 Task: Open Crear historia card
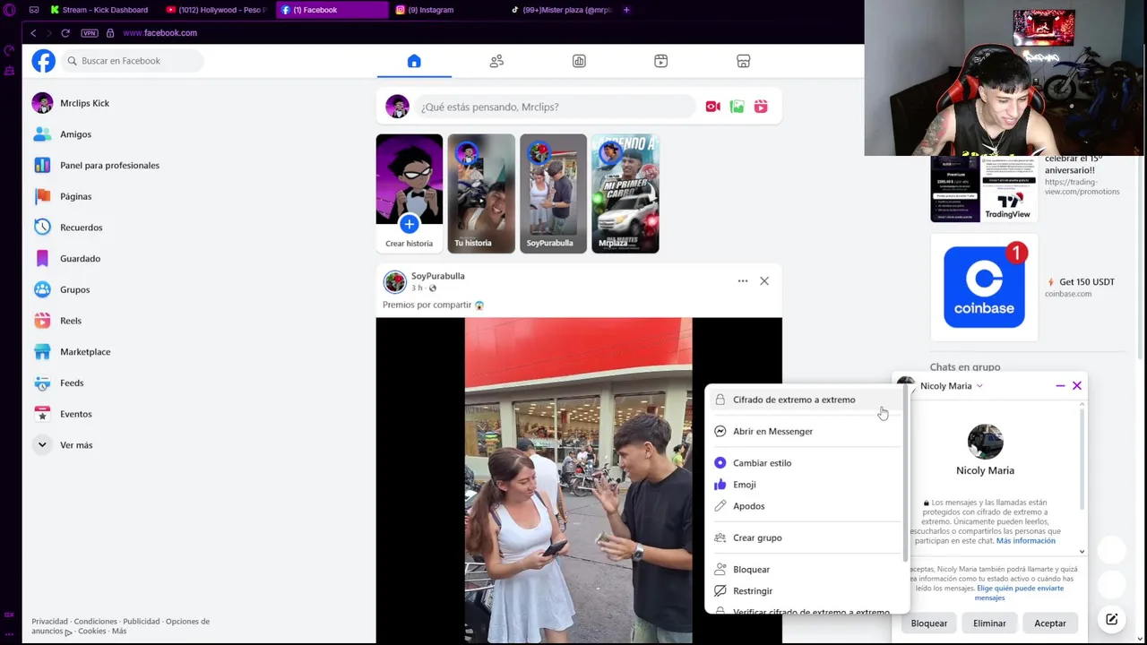[410, 193]
